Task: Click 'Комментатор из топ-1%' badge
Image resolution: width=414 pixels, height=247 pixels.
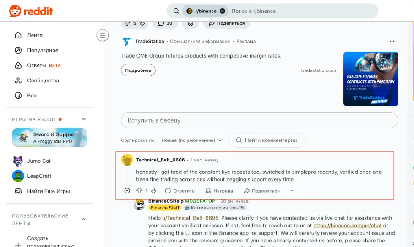Action: [x=215, y=208]
